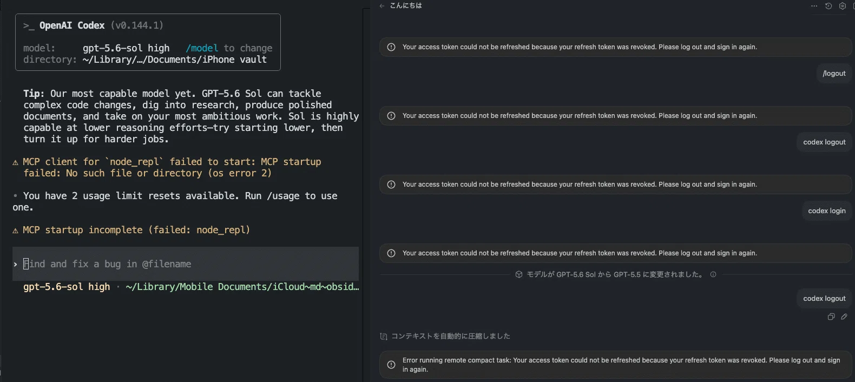This screenshot has width=855, height=382.
Task: Click the version '(v0.144.1)' text
Action: tap(137, 25)
